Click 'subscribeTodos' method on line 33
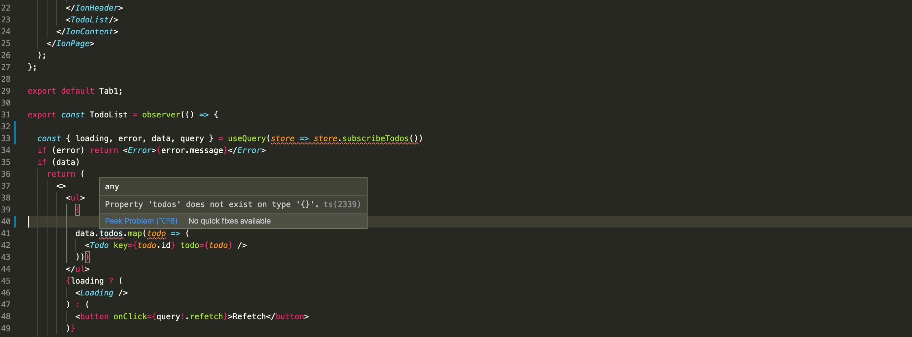Image resolution: width=912 pixels, height=337 pixels. point(375,138)
